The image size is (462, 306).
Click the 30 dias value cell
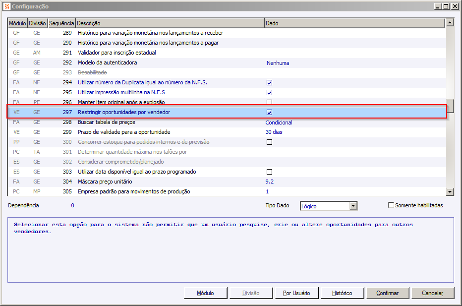(x=274, y=132)
